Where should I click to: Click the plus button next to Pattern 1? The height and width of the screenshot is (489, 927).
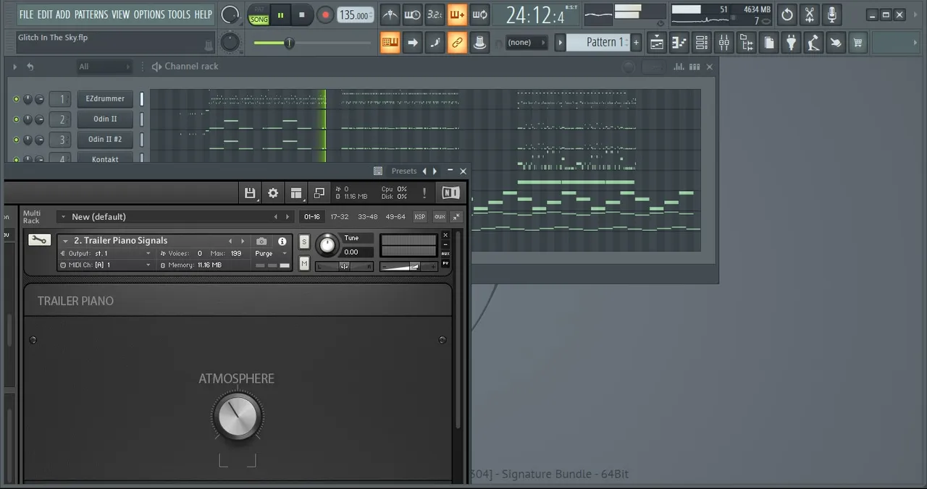point(636,43)
